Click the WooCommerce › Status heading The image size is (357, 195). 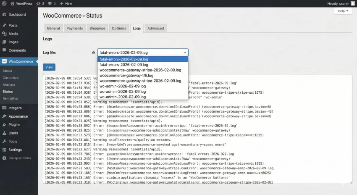coord(72,16)
